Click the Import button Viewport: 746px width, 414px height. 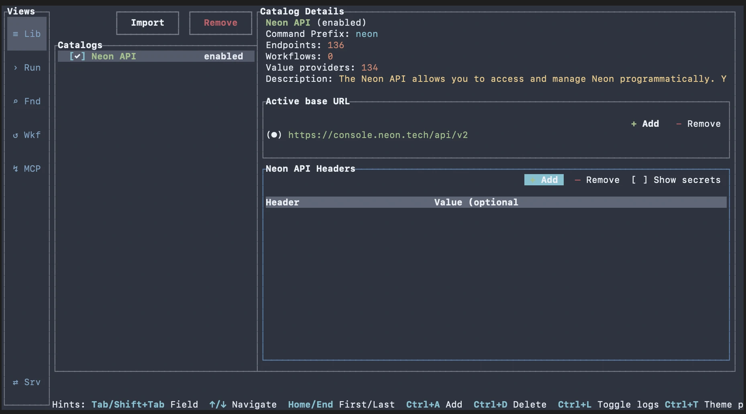click(147, 23)
